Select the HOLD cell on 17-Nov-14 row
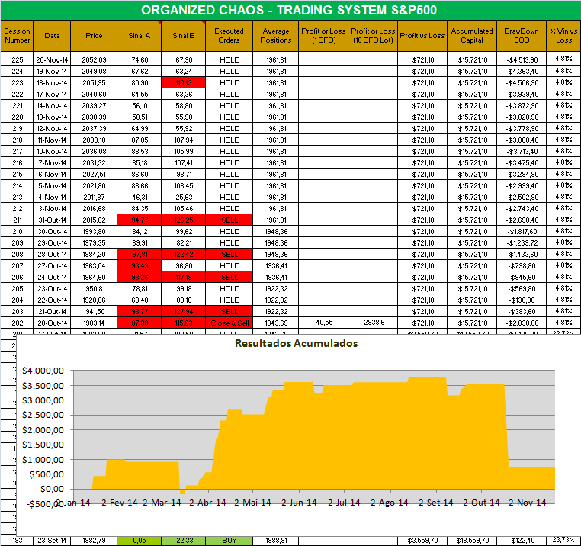The height and width of the screenshot is (546, 581). 229,94
